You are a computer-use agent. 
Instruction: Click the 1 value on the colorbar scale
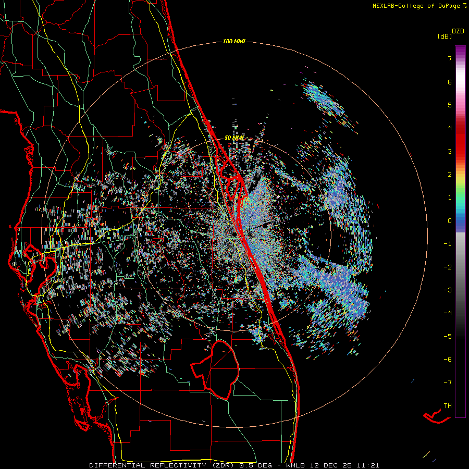450,198
